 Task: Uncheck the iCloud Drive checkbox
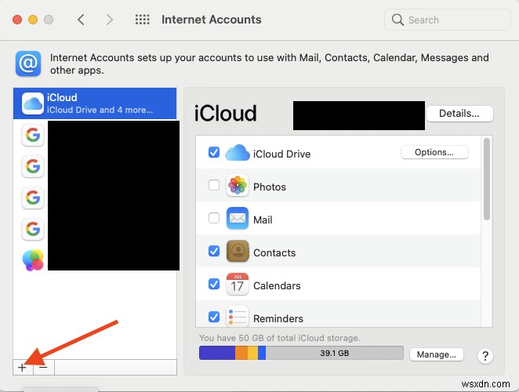coord(214,152)
